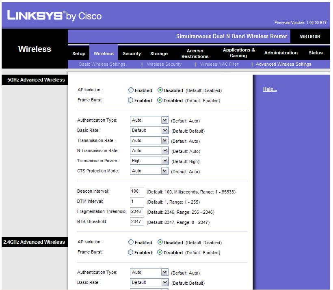This screenshot has width=333, height=290.
Task: Select Enabled for 2.4GHz Frame Burst
Action: pyautogui.click(x=130, y=252)
